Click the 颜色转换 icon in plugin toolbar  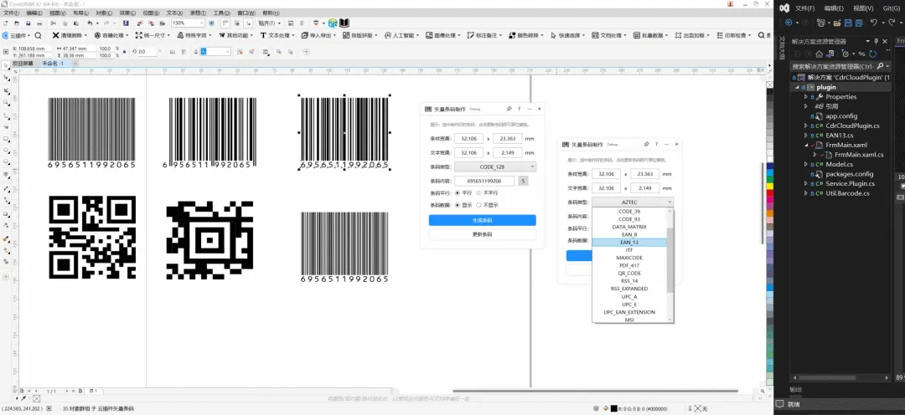[512, 35]
